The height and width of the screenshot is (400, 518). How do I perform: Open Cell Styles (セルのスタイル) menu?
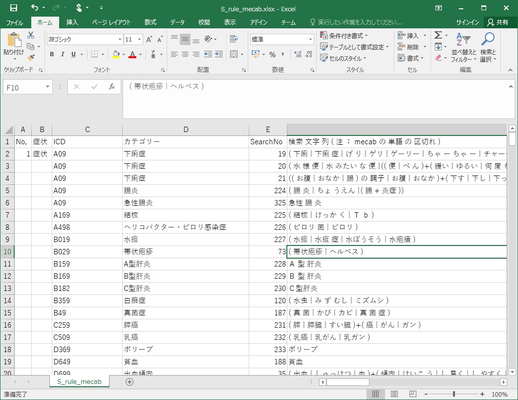pos(343,58)
